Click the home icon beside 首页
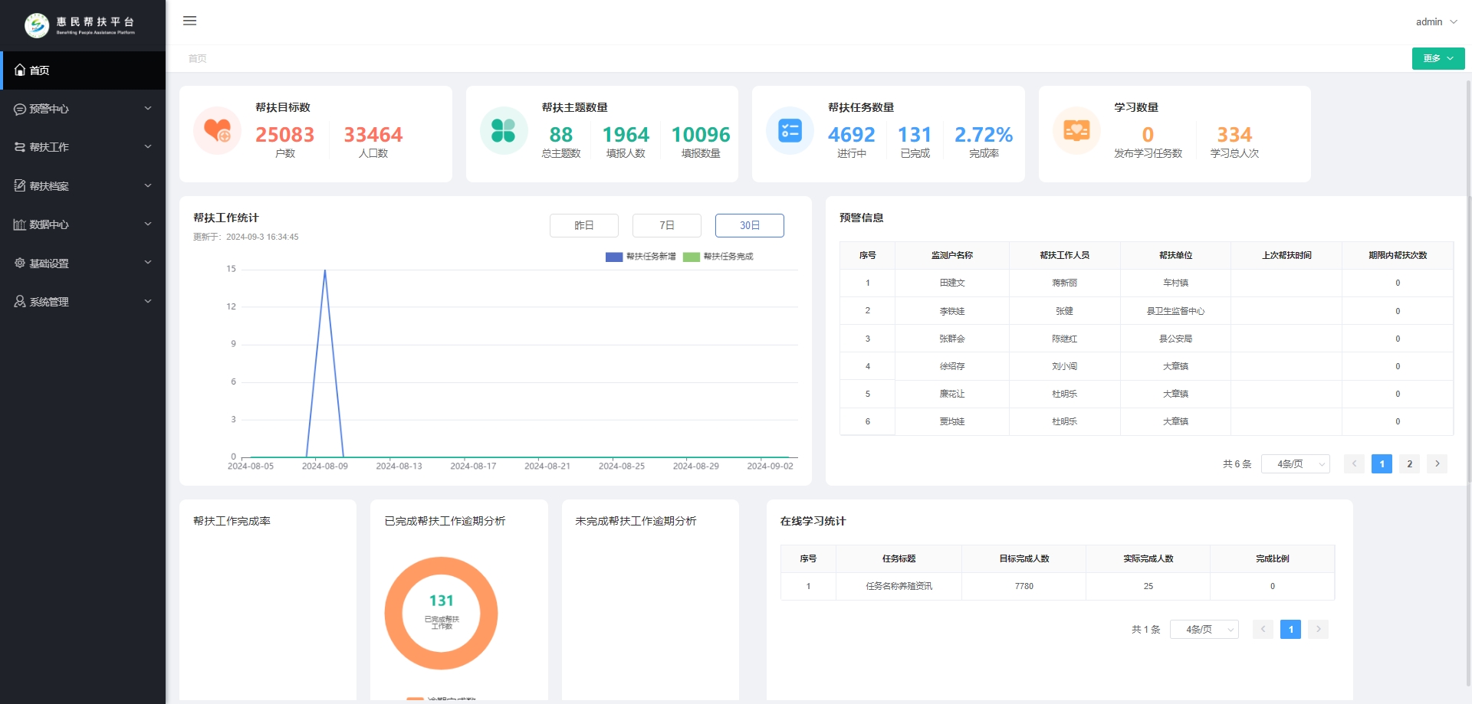Image resolution: width=1472 pixels, height=704 pixels. click(x=20, y=70)
